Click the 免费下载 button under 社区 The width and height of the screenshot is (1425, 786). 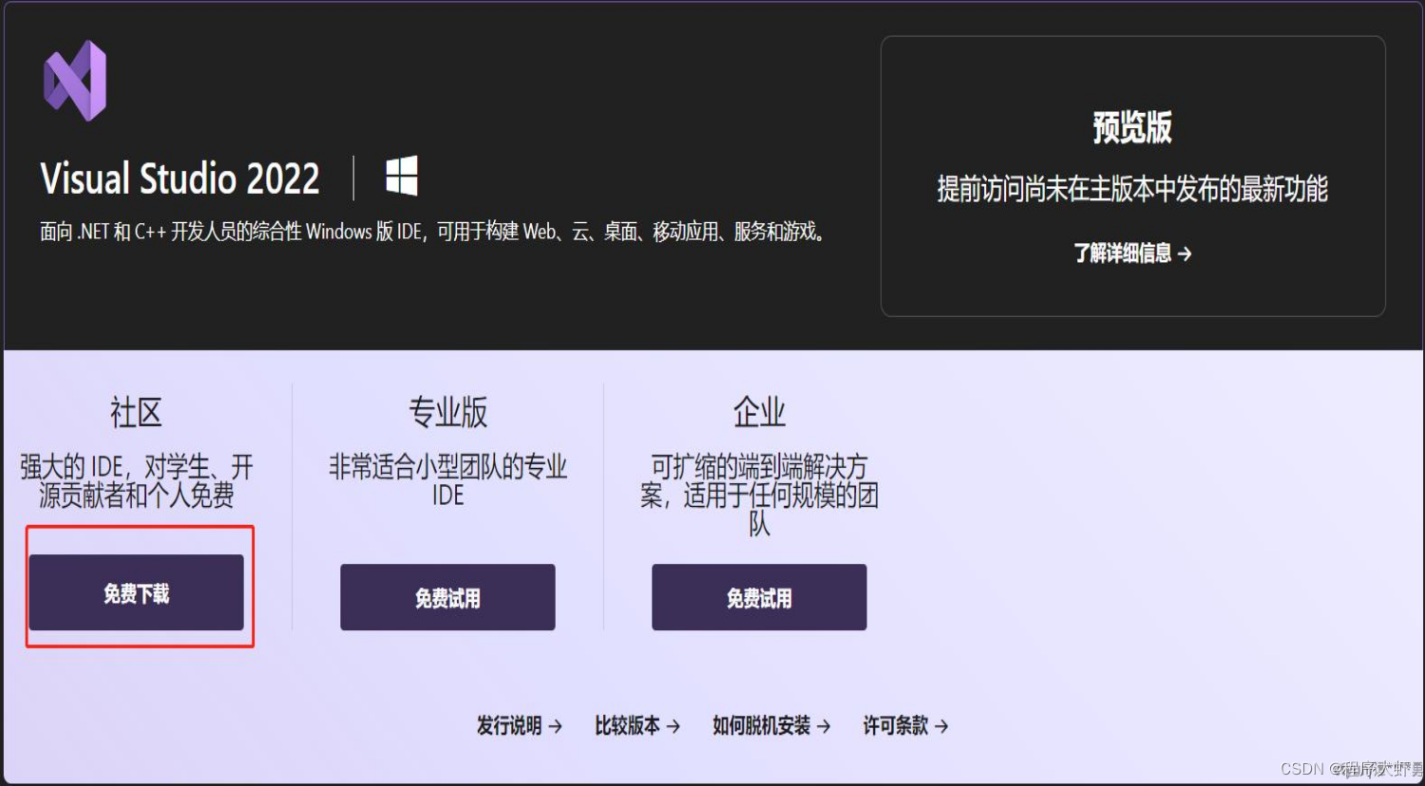point(136,593)
